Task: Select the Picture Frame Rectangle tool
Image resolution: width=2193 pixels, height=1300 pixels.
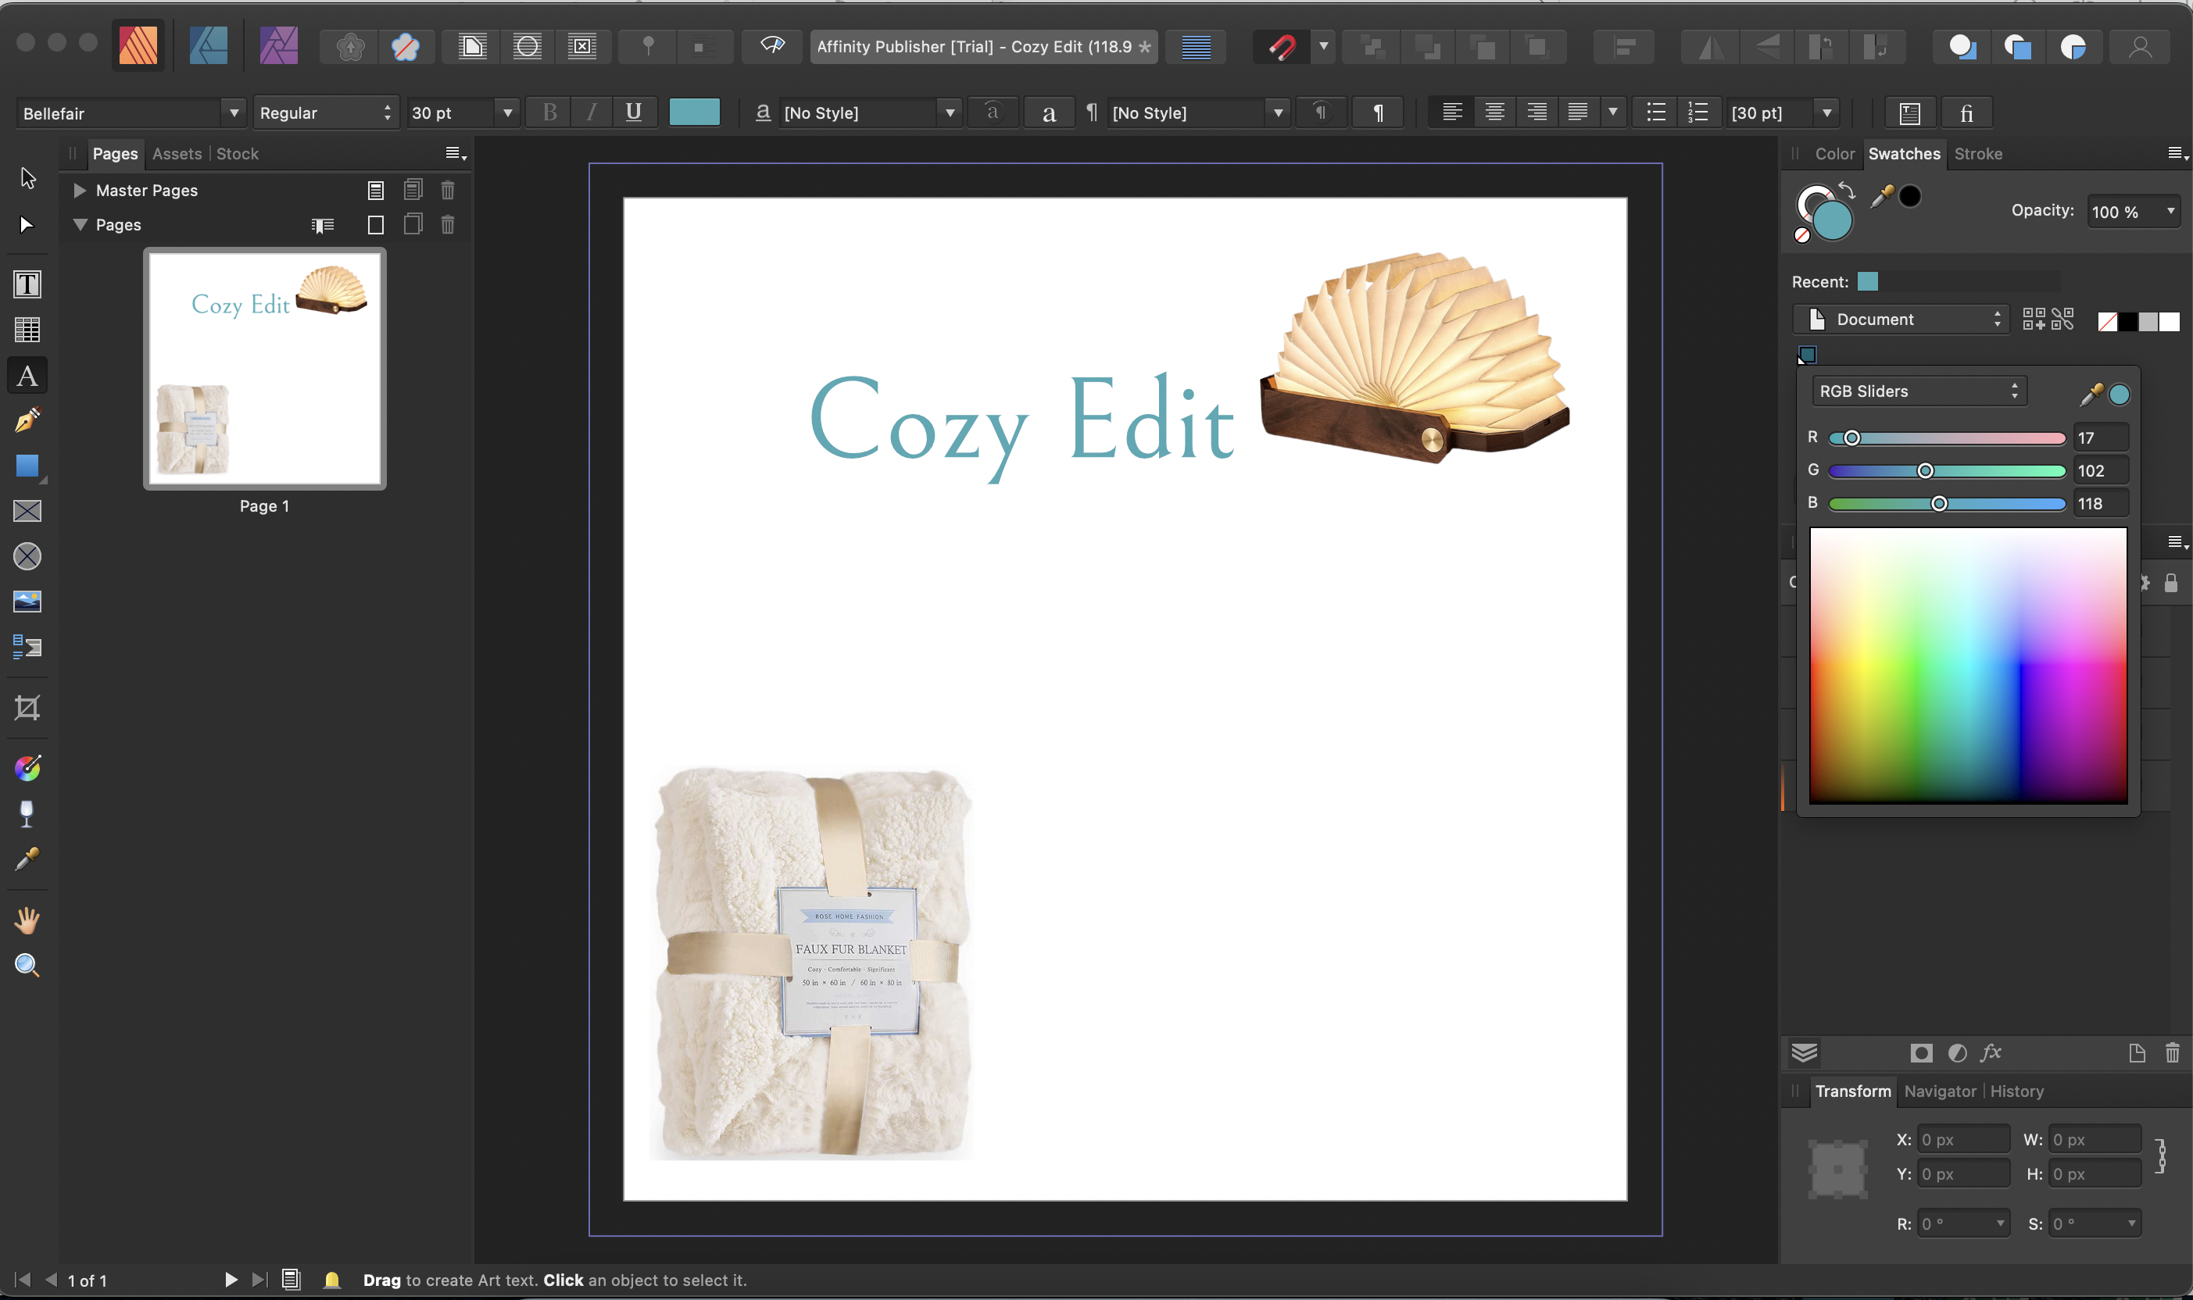Action: coord(27,512)
